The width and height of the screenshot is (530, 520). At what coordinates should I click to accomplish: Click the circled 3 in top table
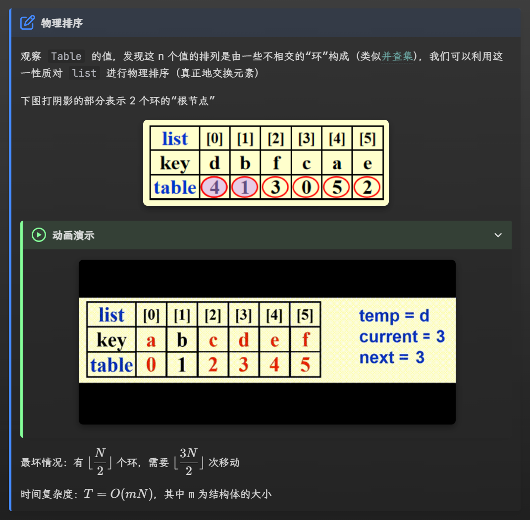click(x=275, y=188)
